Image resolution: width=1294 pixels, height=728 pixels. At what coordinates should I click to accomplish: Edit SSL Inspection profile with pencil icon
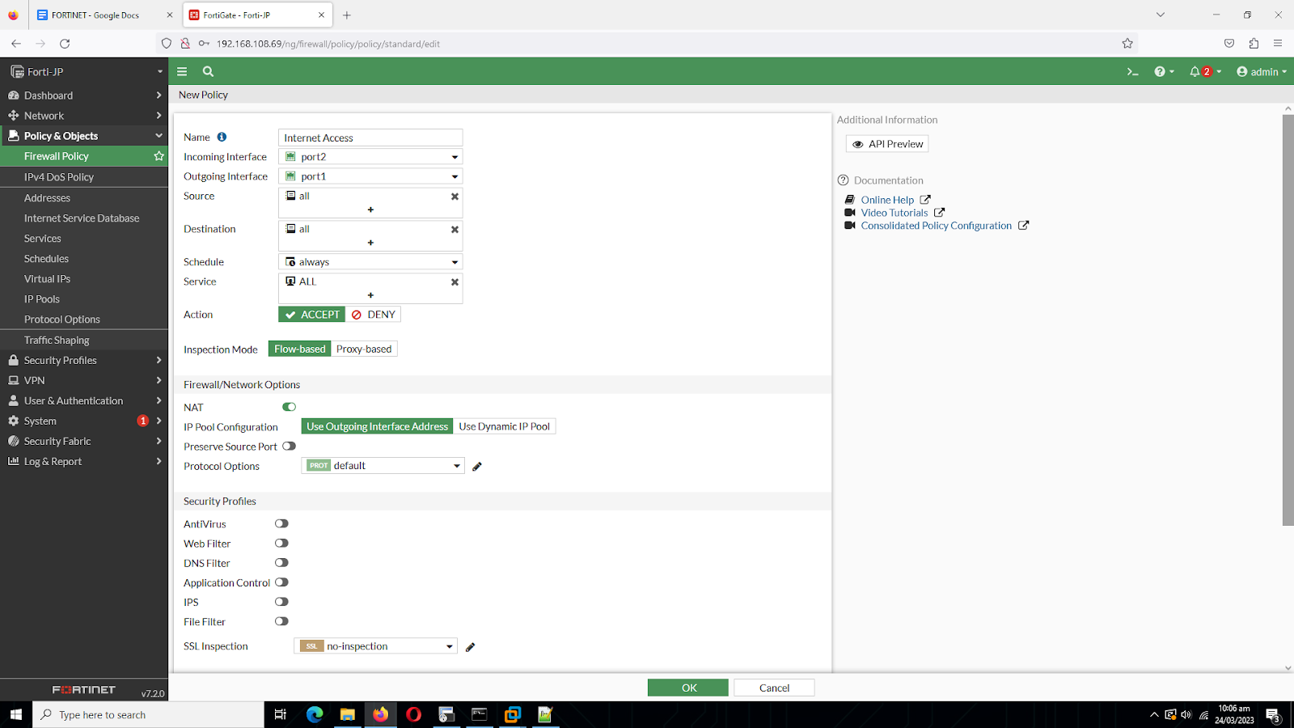[471, 646]
